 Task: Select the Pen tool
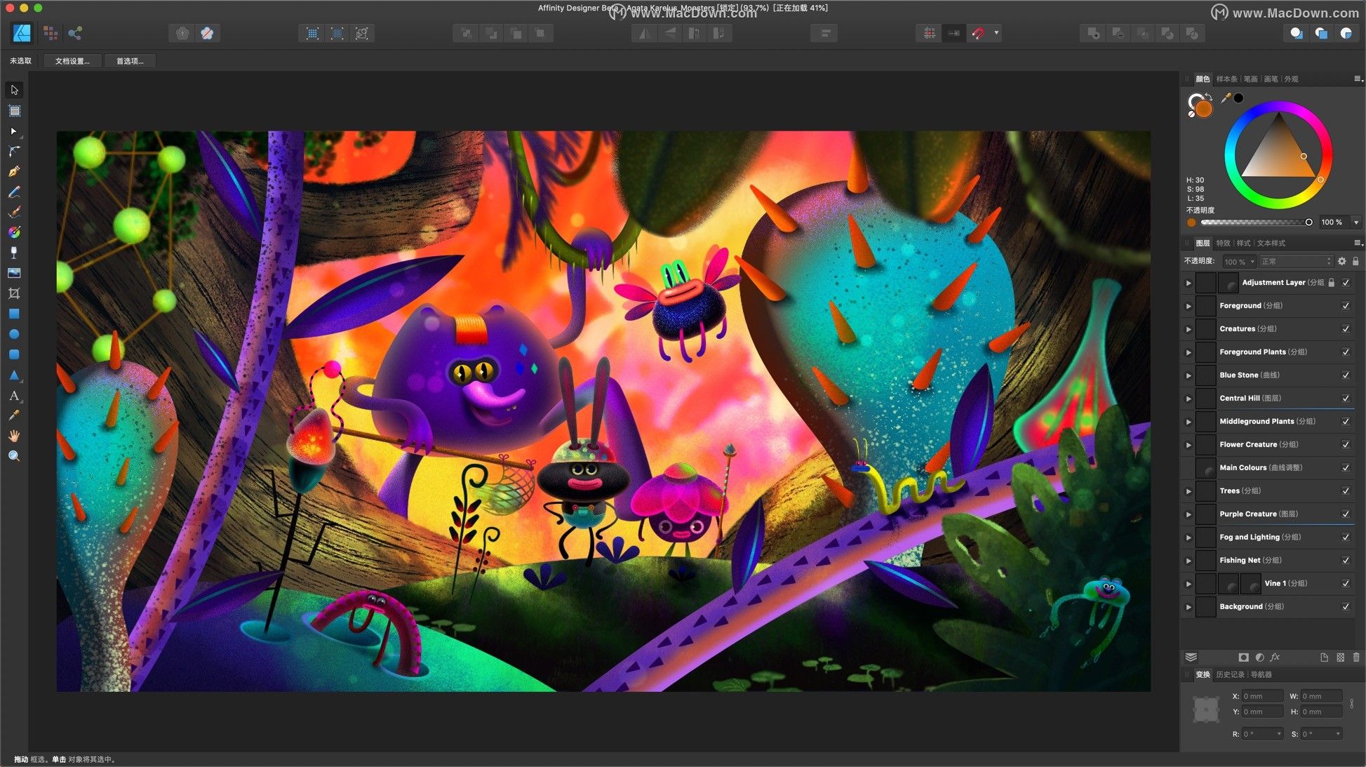click(x=14, y=172)
